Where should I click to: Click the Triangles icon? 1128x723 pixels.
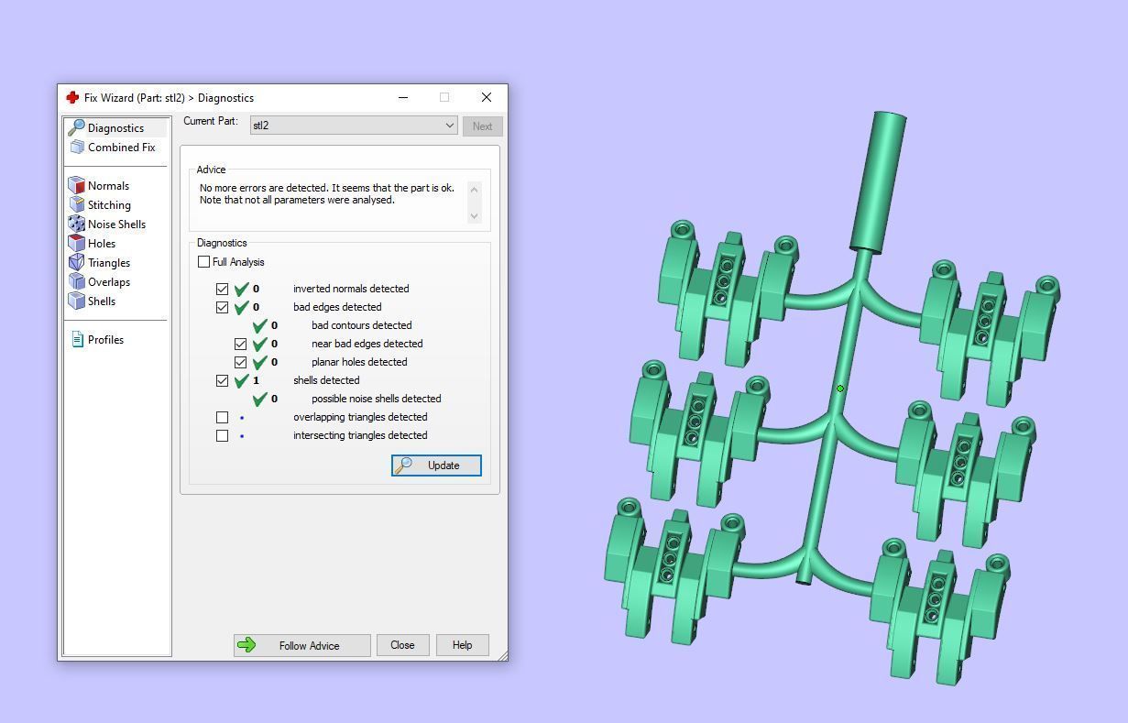(77, 262)
